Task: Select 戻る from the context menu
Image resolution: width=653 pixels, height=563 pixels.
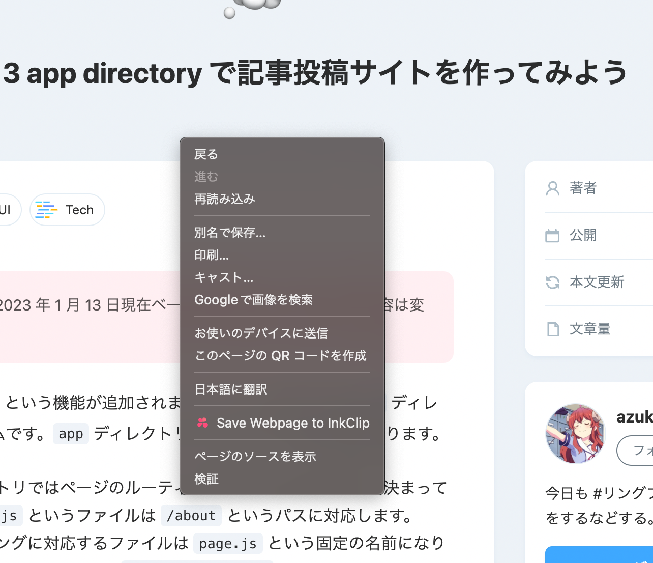Action: [x=206, y=154]
